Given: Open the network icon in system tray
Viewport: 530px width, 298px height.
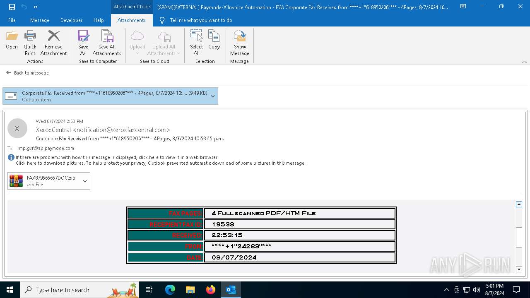Looking at the screenshot, I should 467,290.
